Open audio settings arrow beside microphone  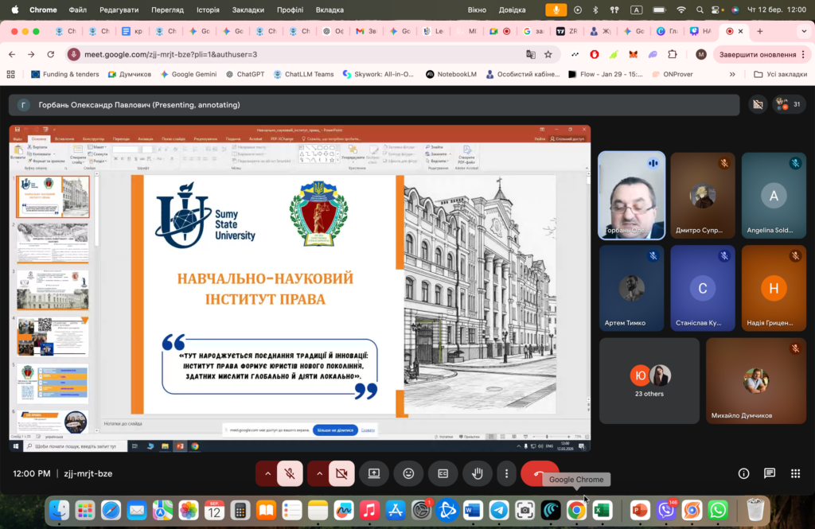click(x=267, y=473)
